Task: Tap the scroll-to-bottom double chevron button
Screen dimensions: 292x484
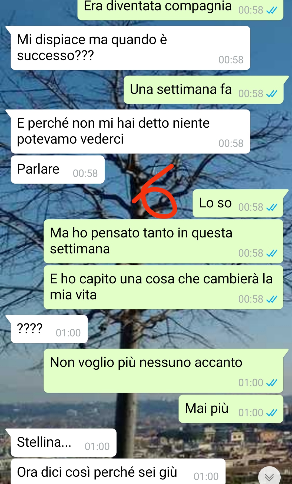Action: point(269,477)
